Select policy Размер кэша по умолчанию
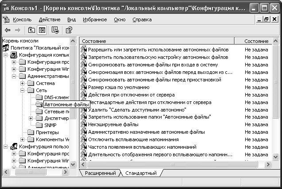282x189 pixels. [x=119, y=87]
